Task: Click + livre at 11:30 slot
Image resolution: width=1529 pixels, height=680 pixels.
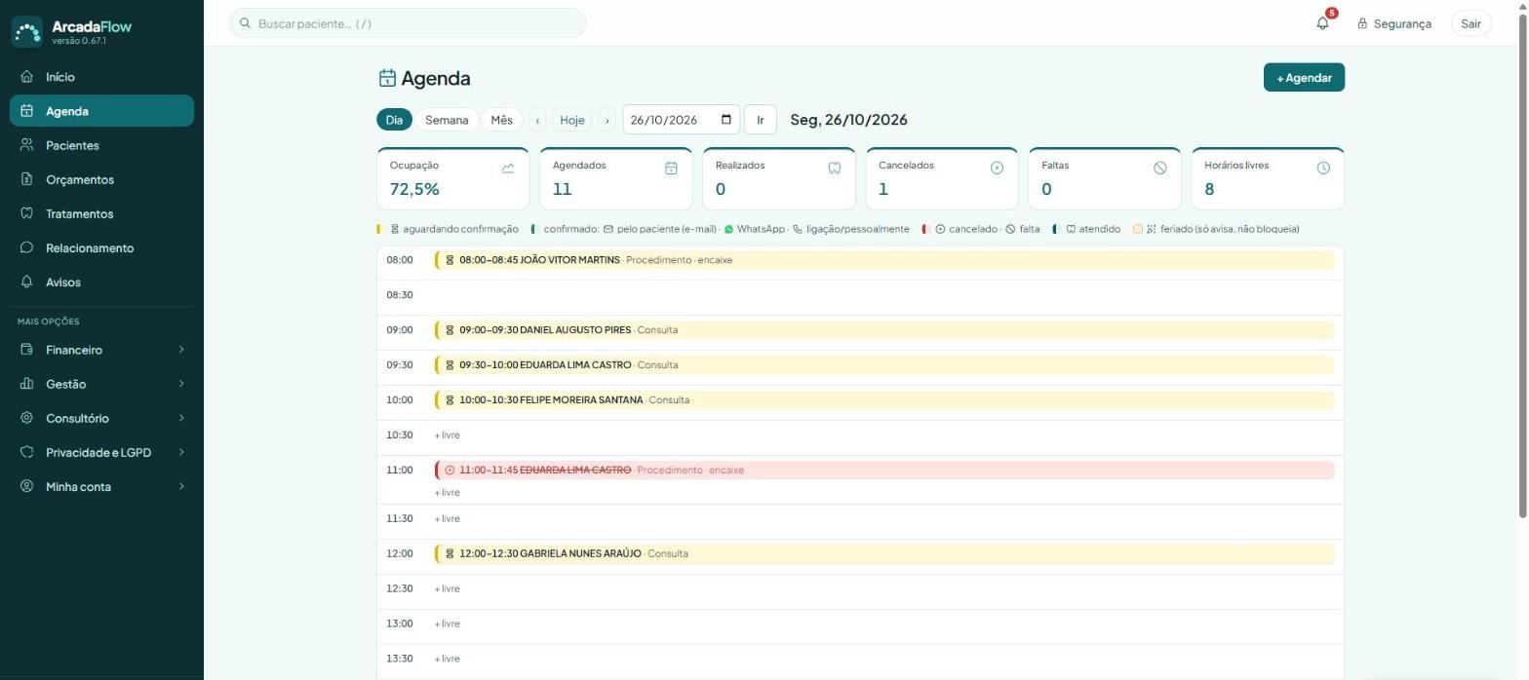Action: click(447, 518)
